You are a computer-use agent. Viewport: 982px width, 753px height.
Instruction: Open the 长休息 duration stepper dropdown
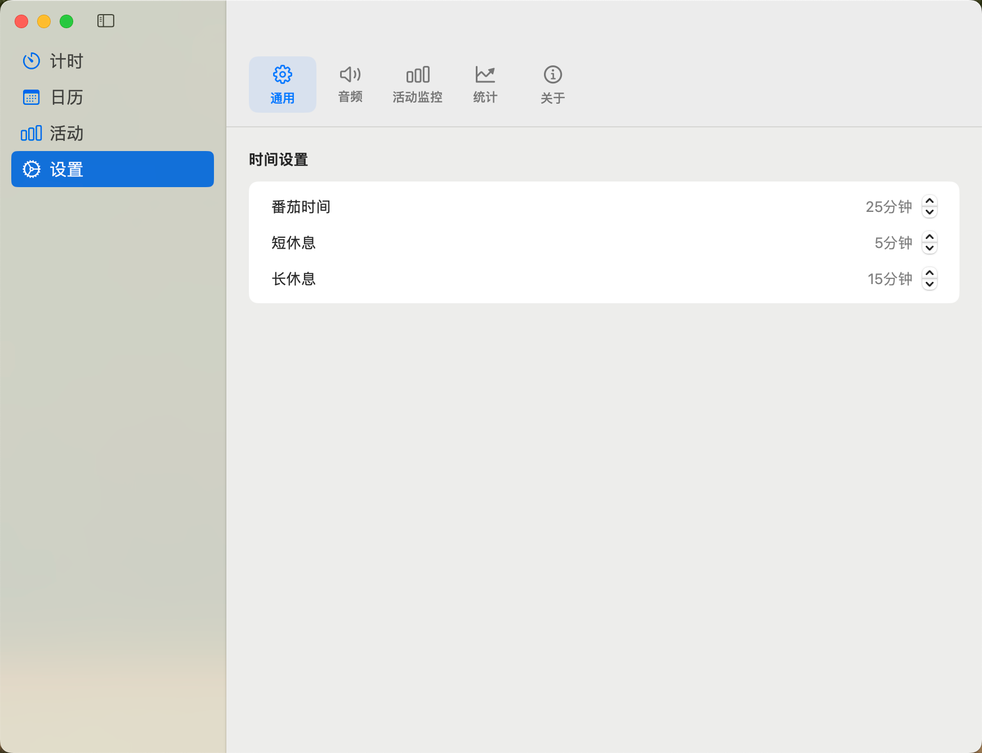(930, 278)
